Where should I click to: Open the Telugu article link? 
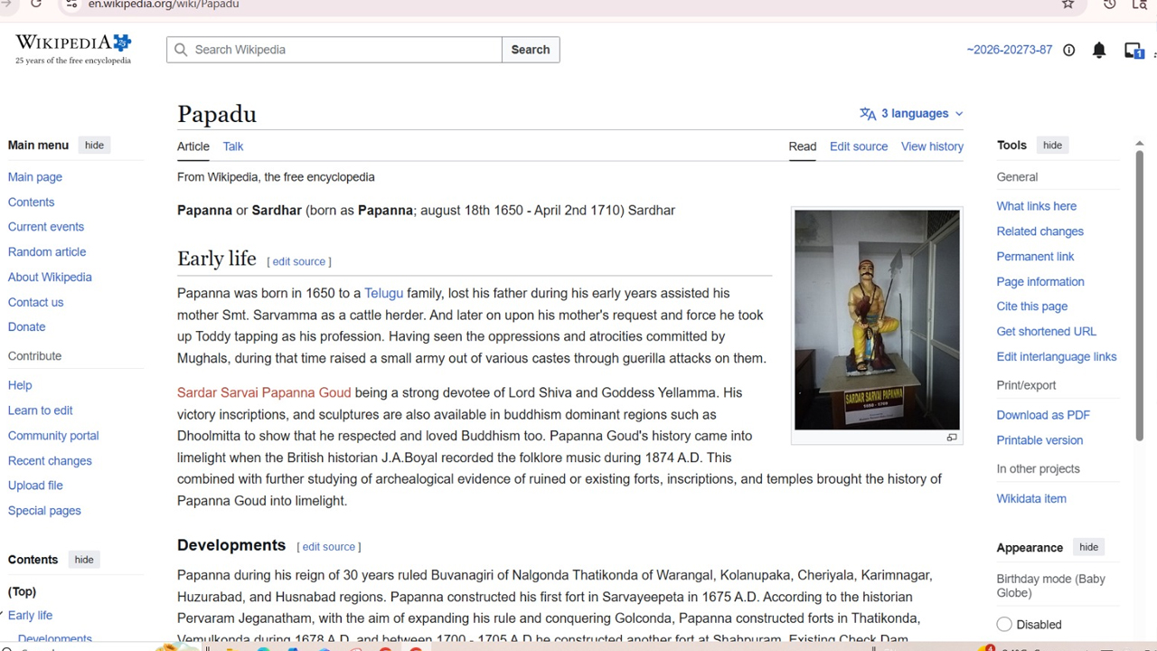383,293
